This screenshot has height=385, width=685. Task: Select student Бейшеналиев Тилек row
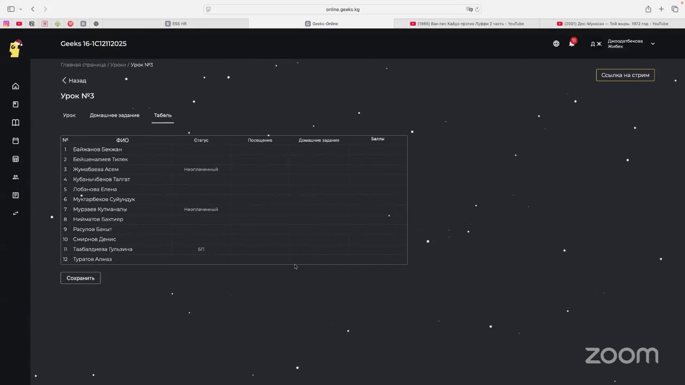234,159
